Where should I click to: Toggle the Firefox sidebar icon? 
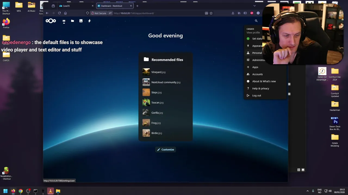[245, 13]
